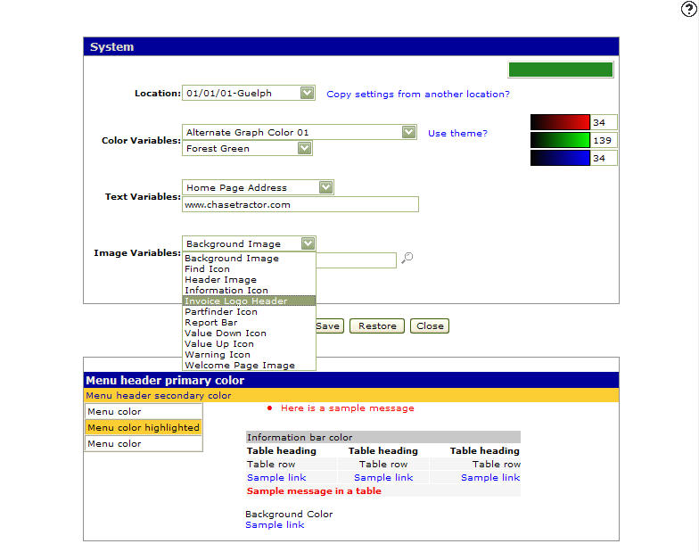This screenshot has width=699, height=552.
Task: Click the image path input field
Action: [357, 260]
